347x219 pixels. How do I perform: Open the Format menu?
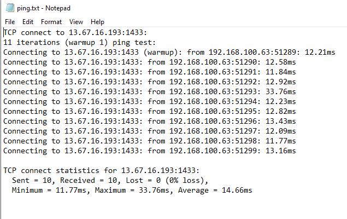51,22
